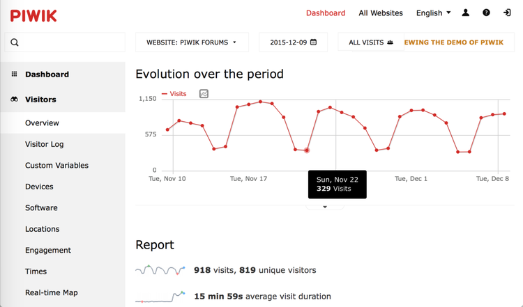The image size is (523, 307).
Task: Click the last data point on the chart
Action: coord(505,114)
